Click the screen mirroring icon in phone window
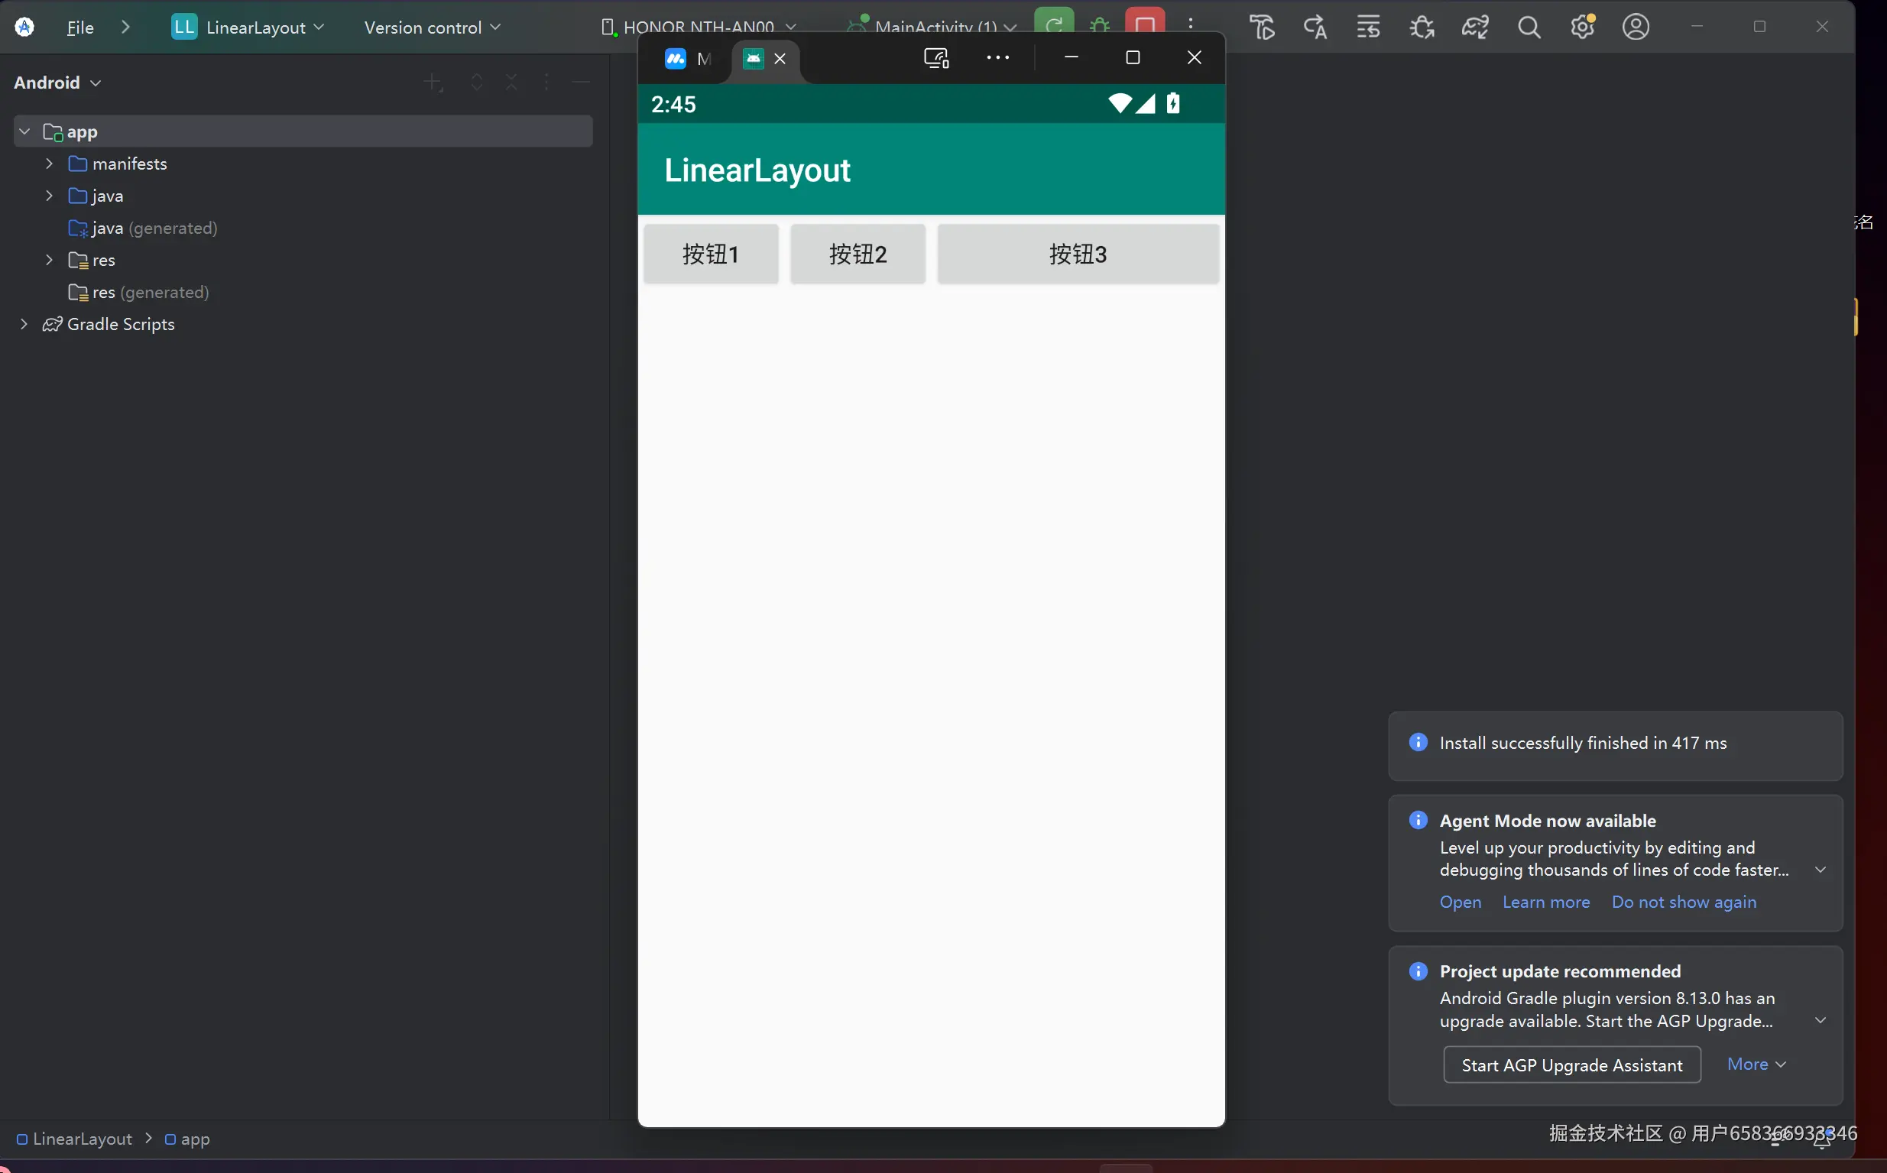Image resolution: width=1887 pixels, height=1173 pixels. (x=936, y=58)
